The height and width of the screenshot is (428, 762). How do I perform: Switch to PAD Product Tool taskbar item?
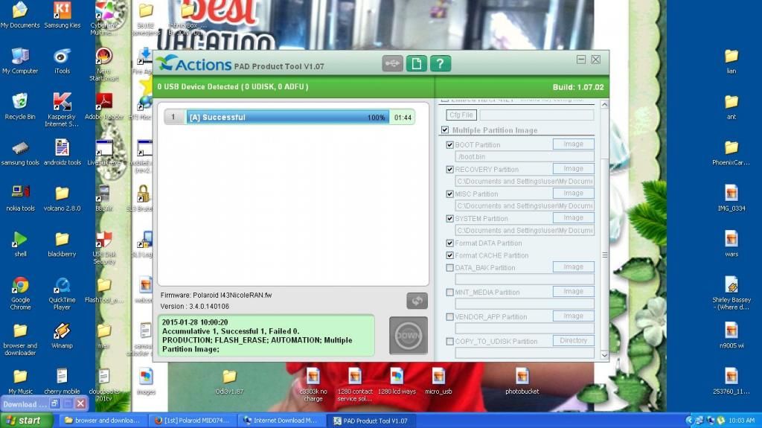372,421
